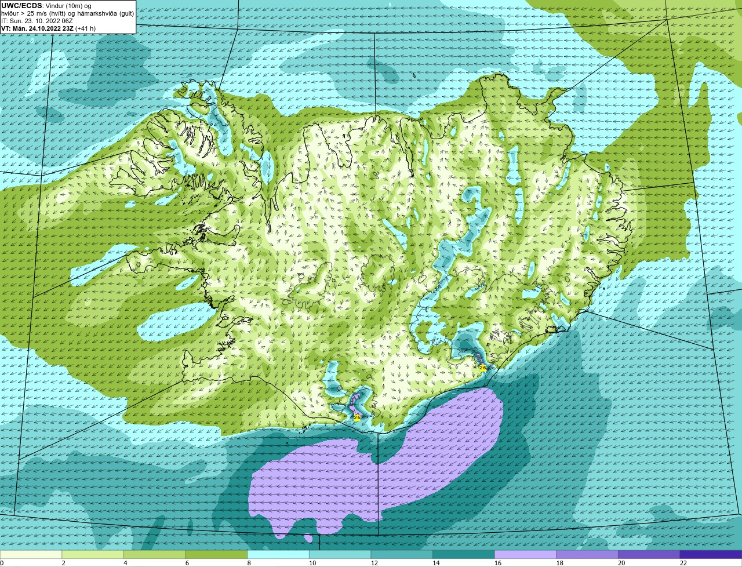Pick the 20–22 m/s violet swatch
The image size is (742, 567).
point(649,554)
